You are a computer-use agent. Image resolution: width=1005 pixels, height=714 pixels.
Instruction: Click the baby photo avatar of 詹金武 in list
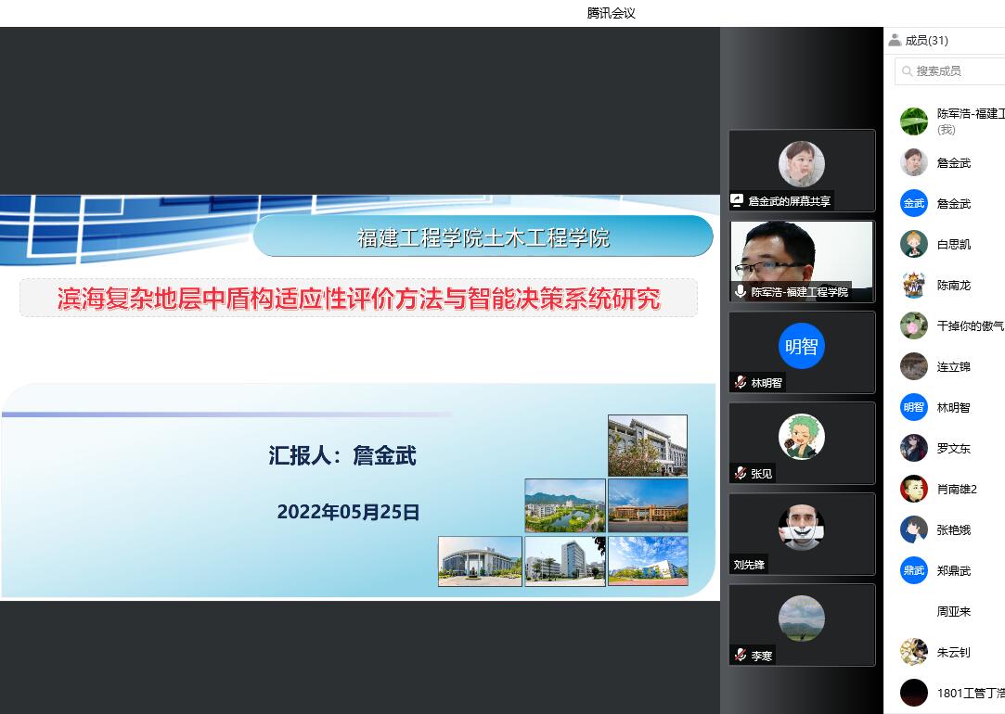click(913, 162)
